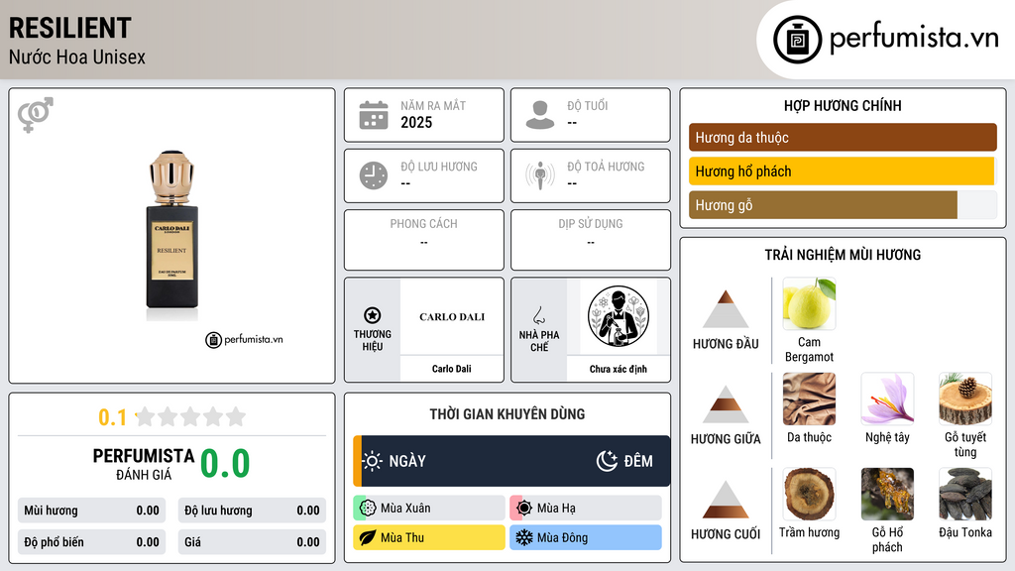Click the Hương gỗ accord bar
The height and width of the screenshot is (571, 1015).
point(843,204)
